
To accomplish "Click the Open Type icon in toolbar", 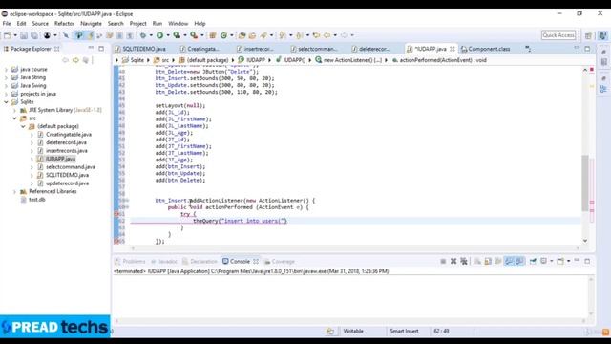I will coord(242,35).
